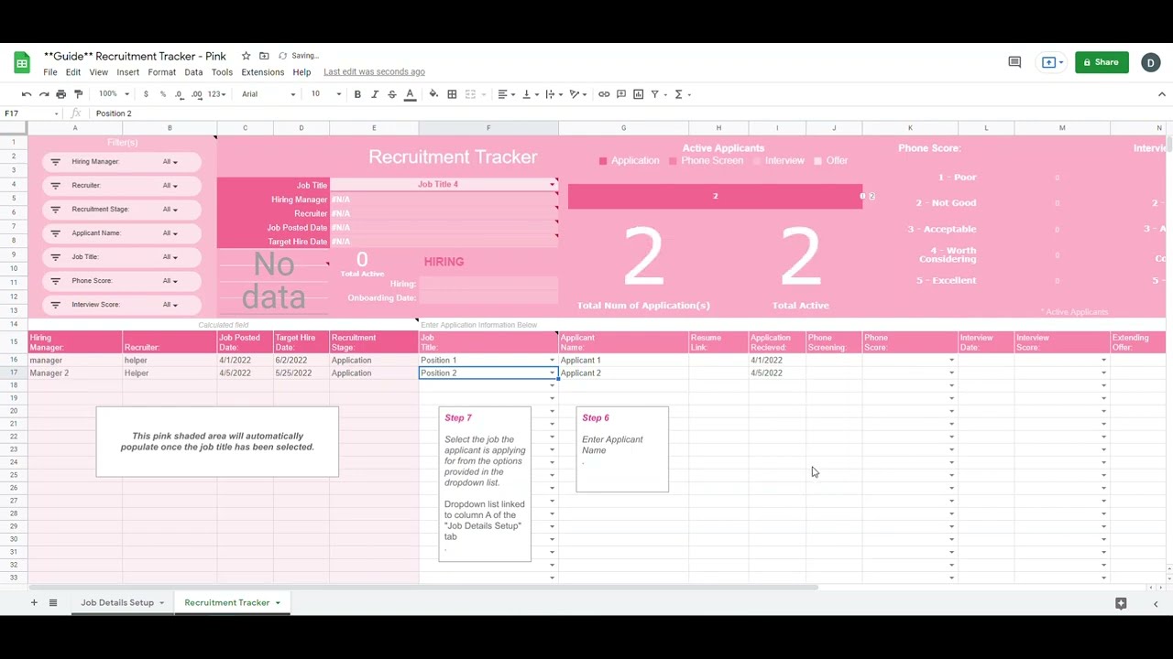Open the Extensions menu
Viewport: 1173px width, 659px height.
tap(263, 72)
